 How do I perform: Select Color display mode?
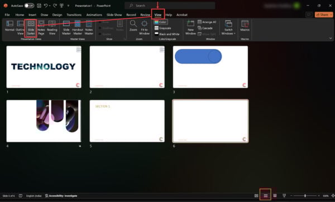coord(161,22)
